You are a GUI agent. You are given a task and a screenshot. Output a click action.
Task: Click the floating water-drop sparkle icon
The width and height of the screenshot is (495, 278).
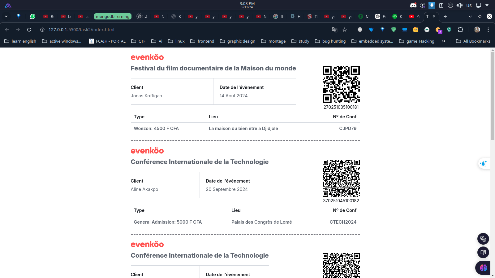[x=484, y=163]
